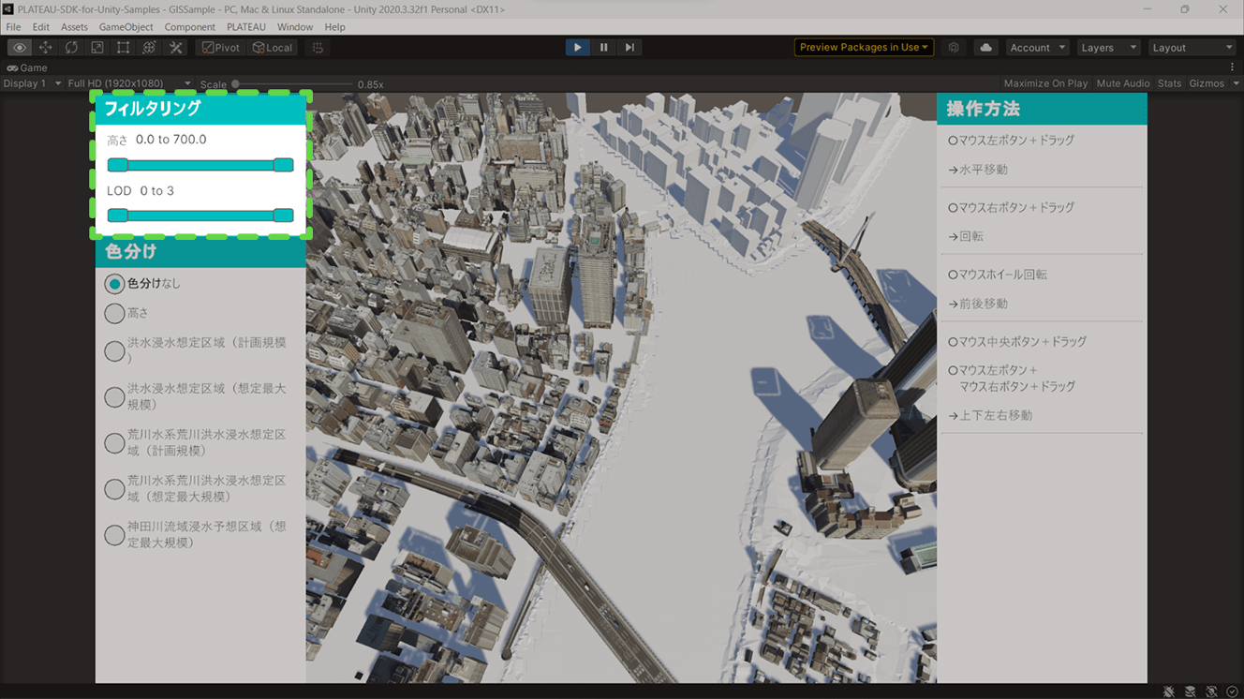Select 洪水浸水想定区域（計画規模） option
Image resolution: width=1244 pixels, height=699 pixels.
pyautogui.click(x=114, y=350)
